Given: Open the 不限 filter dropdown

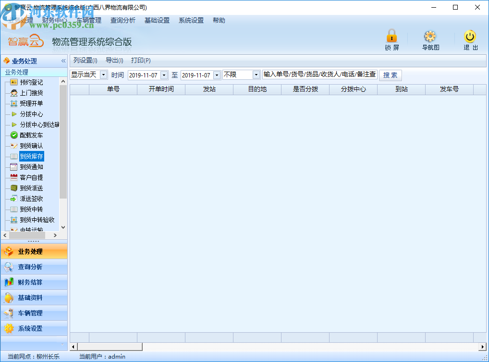Looking at the screenshot, I should pos(256,75).
